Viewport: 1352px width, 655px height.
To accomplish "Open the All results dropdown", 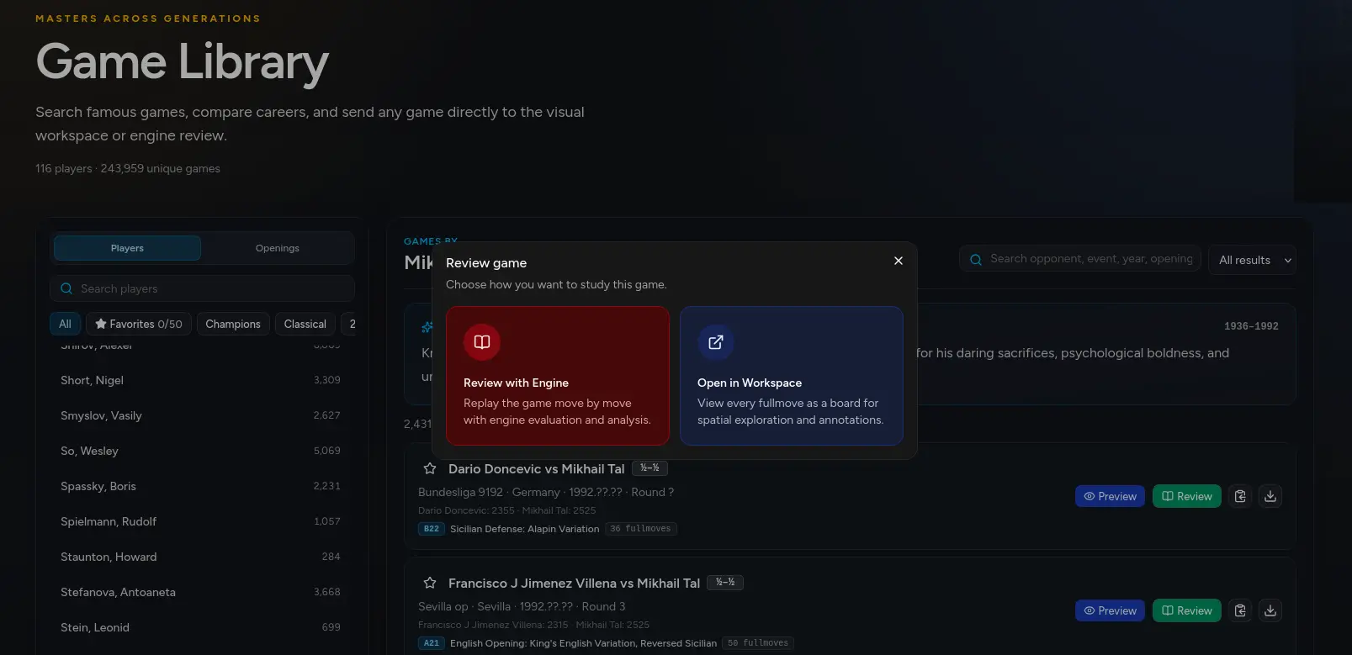I will [x=1252, y=260].
